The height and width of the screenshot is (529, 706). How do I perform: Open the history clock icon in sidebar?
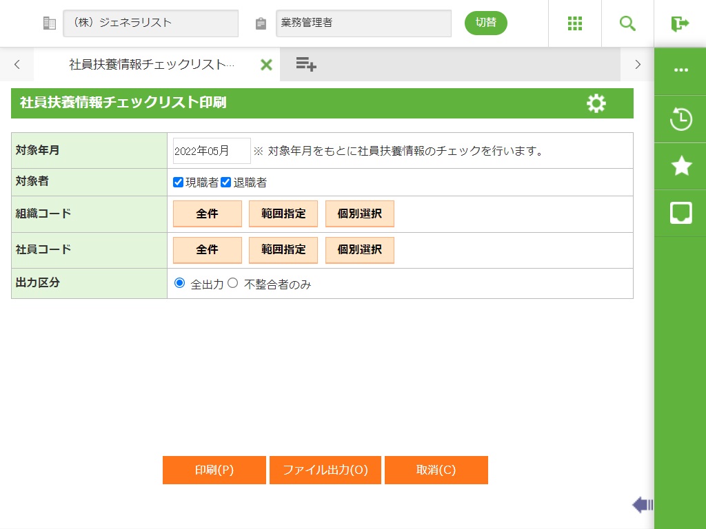(680, 119)
